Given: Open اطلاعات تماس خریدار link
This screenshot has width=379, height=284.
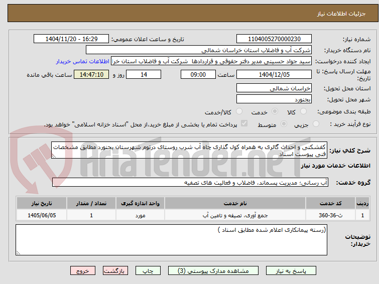Looking at the screenshot, I should coord(83,61).
